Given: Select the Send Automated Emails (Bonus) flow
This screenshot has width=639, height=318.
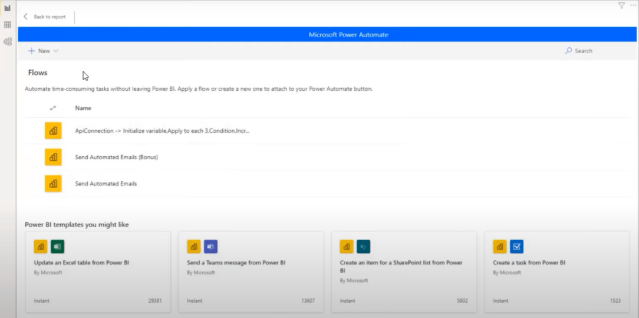Looking at the screenshot, I should (117, 157).
